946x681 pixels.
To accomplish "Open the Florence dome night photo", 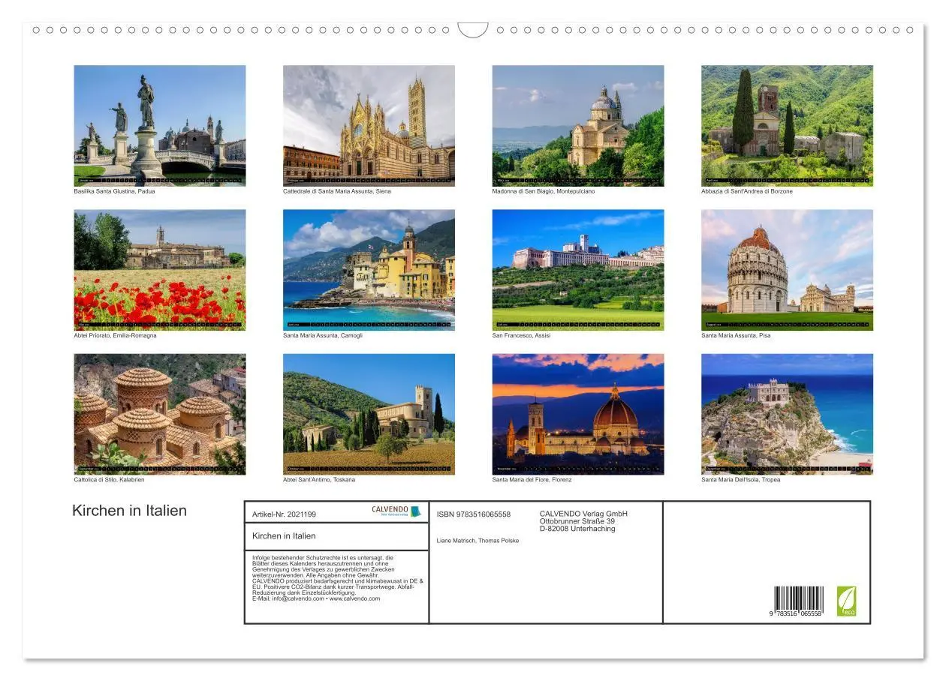I will click(x=578, y=414).
